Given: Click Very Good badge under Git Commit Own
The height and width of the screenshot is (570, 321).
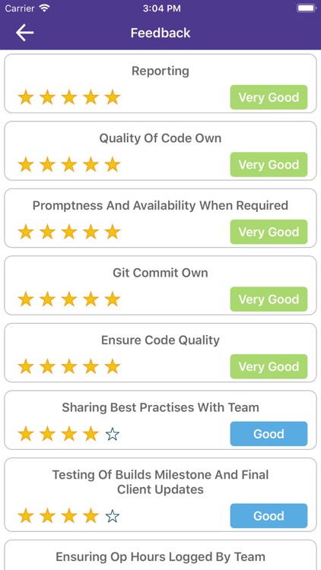Looking at the screenshot, I should [269, 299].
